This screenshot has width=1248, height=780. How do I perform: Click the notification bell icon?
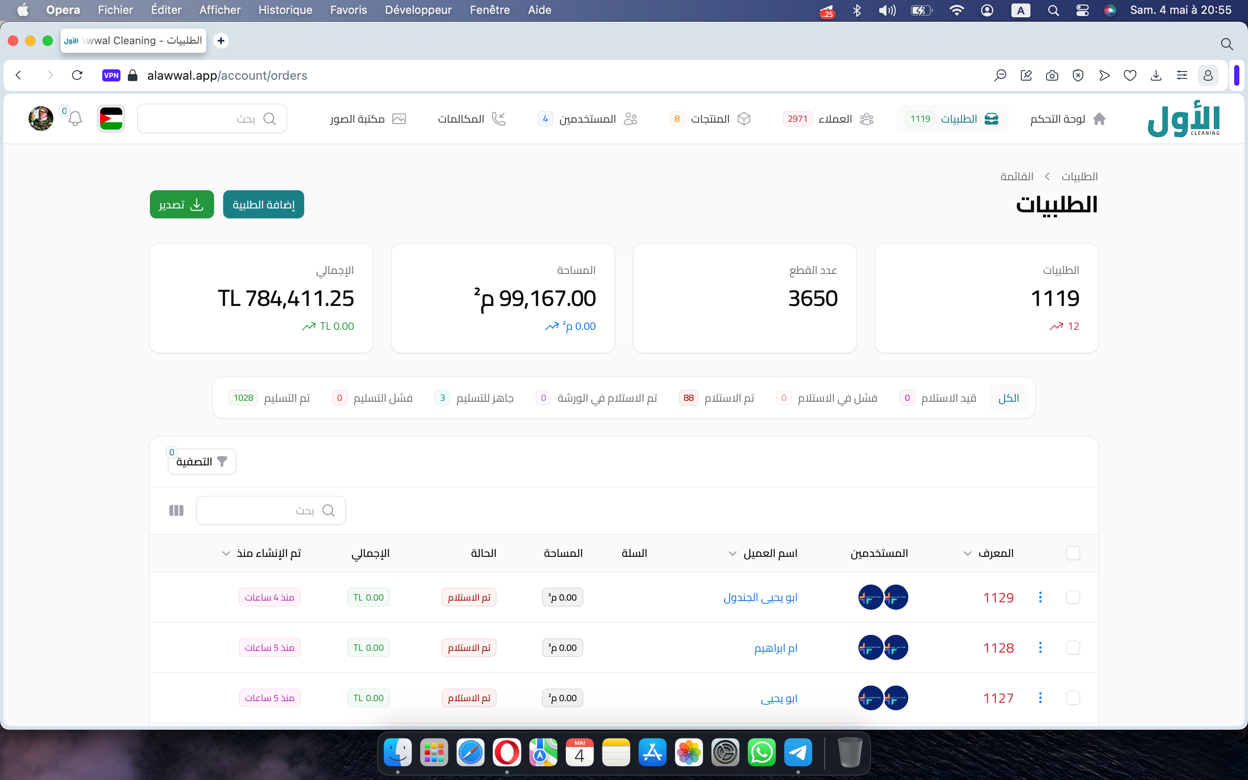pyautogui.click(x=75, y=119)
